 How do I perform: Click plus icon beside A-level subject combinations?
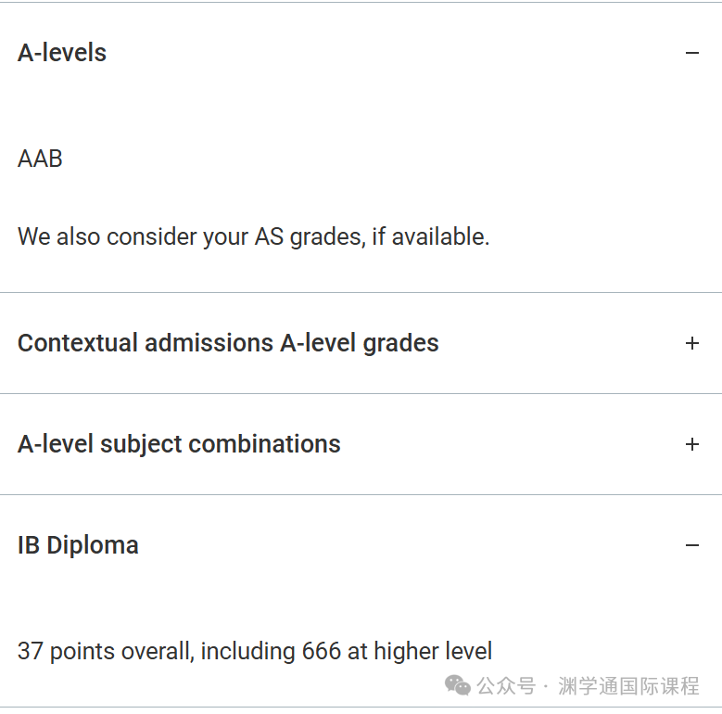coord(691,444)
